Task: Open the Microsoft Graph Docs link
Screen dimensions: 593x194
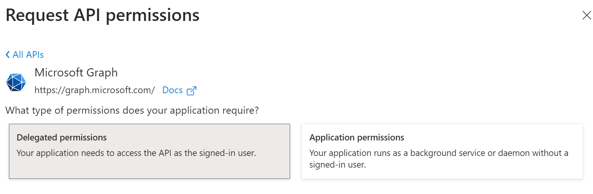Action: point(172,90)
